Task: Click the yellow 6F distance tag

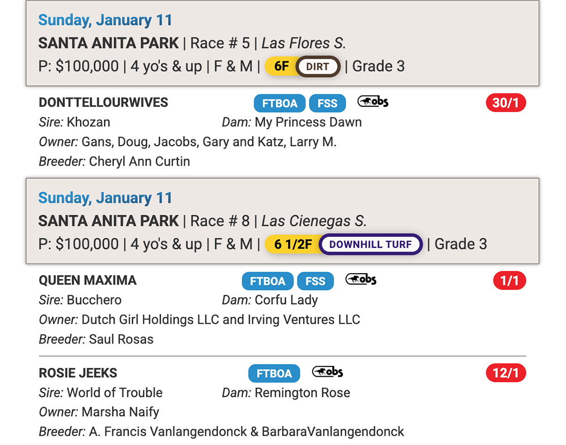Action: 282,66
